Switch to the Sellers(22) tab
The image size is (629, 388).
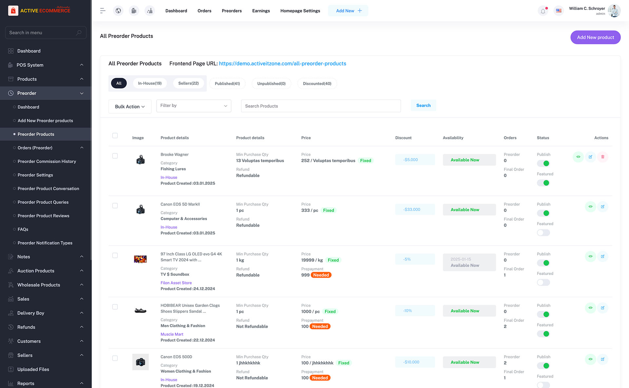click(188, 83)
